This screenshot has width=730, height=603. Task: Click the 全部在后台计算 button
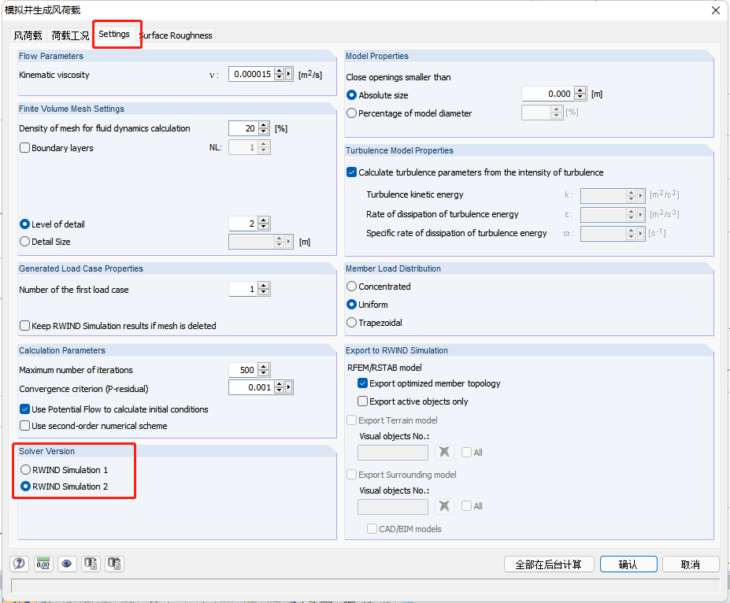coord(549,564)
